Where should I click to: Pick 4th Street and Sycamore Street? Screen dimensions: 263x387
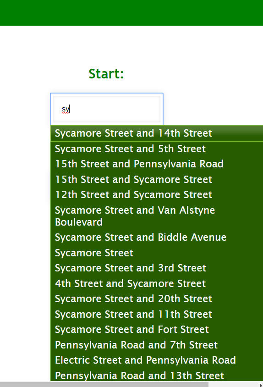(157, 283)
